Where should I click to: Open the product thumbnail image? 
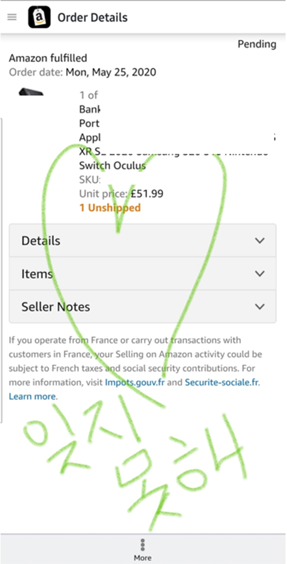(31, 92)
